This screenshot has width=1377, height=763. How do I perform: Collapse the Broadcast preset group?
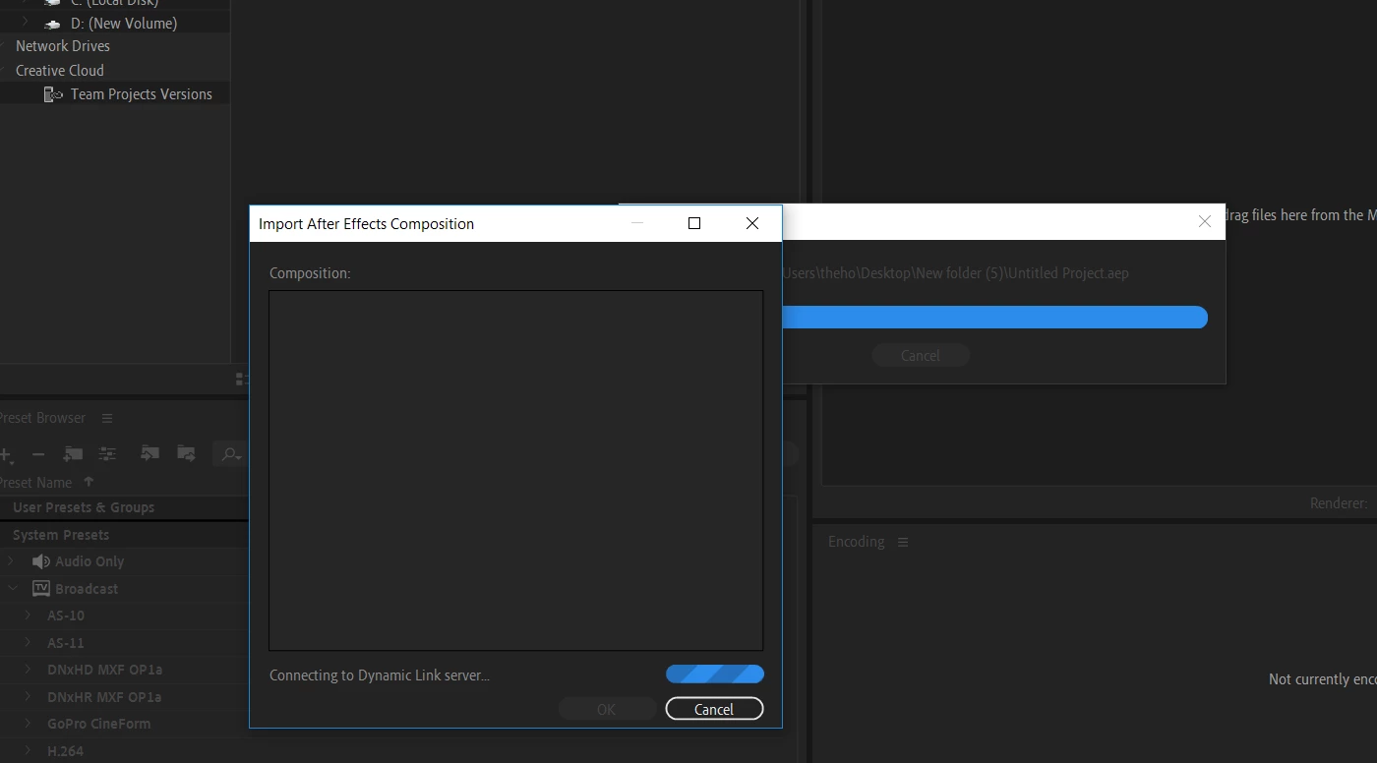coord(12,588)
